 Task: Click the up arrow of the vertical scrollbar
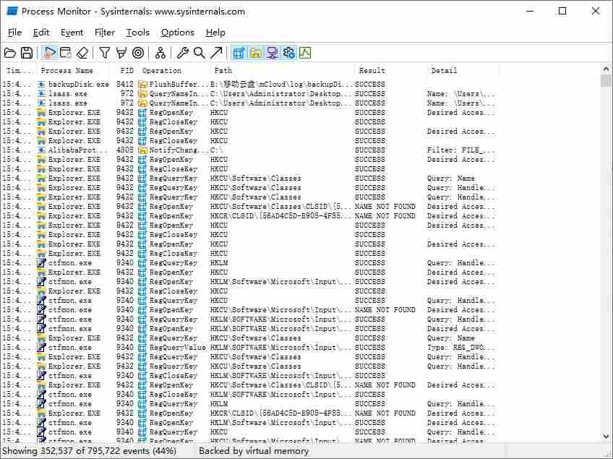606,69
